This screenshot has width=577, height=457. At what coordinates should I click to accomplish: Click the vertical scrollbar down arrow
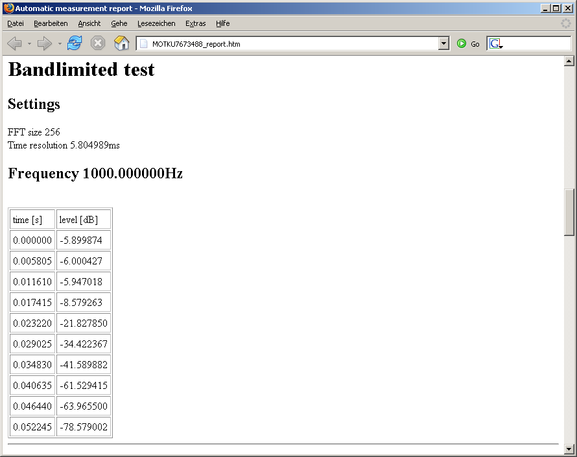pos(569,449)
